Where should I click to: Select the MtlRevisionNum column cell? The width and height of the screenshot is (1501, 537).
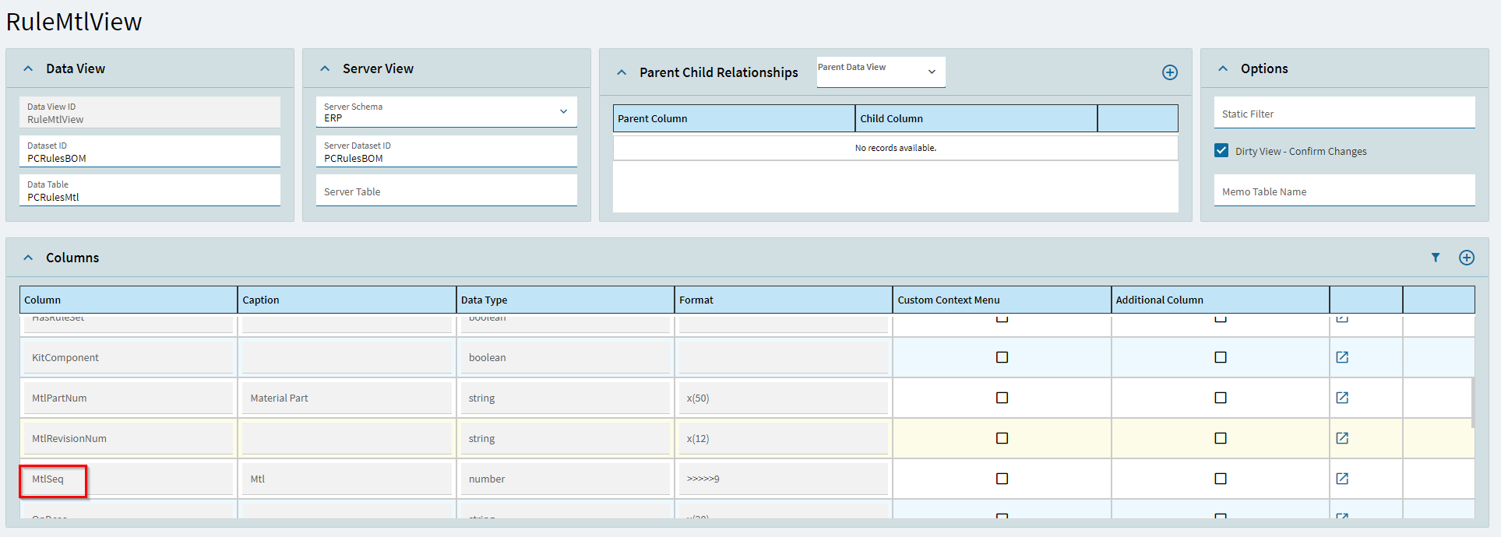pos(129,438)
